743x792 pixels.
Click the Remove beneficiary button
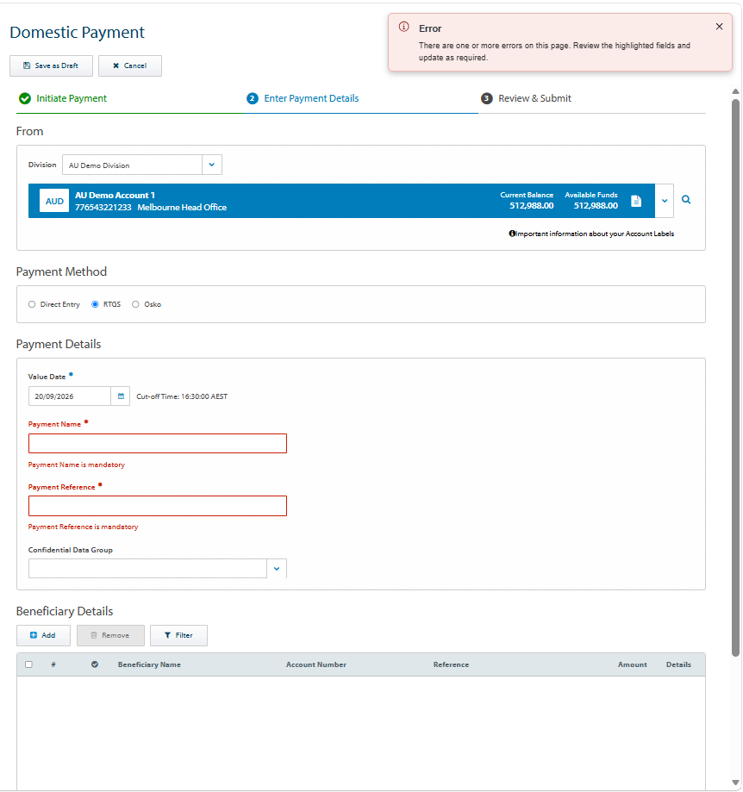pos(110,635)
